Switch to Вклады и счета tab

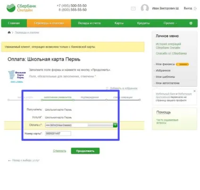(x=89, y=23)
